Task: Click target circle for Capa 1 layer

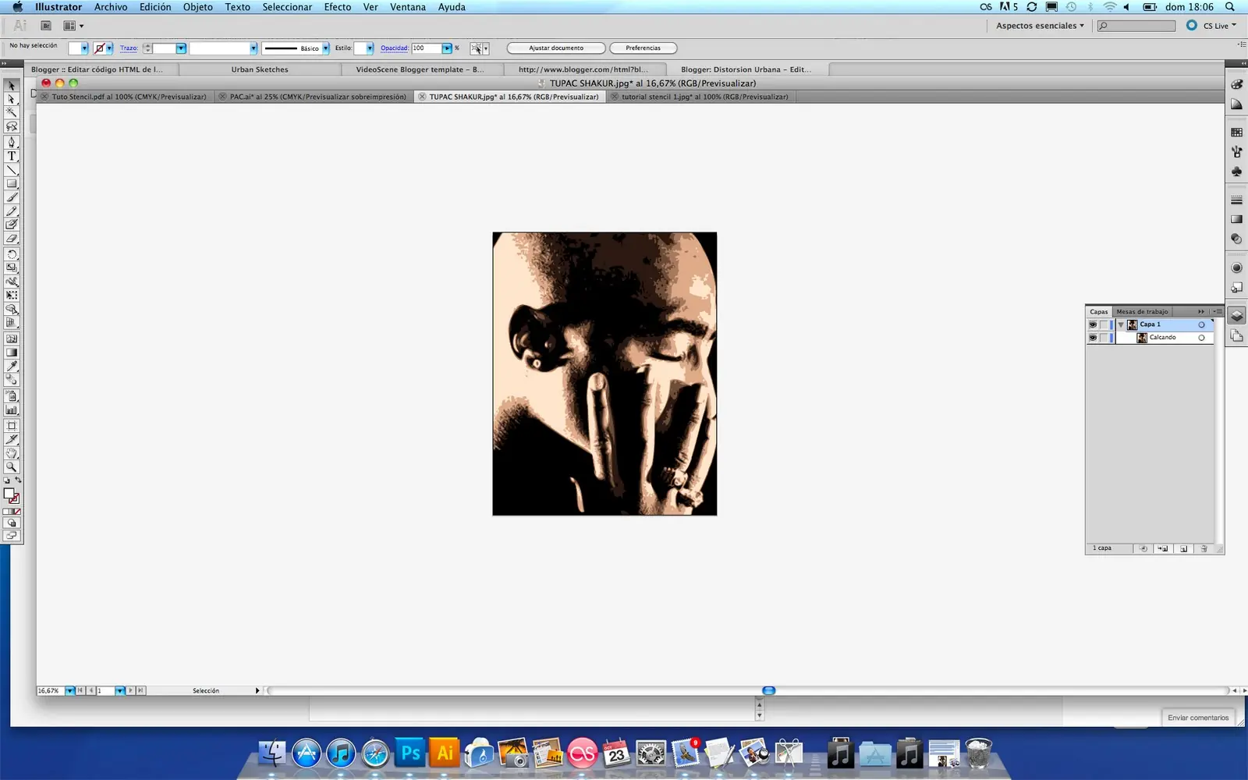Action: point(1201,324)
